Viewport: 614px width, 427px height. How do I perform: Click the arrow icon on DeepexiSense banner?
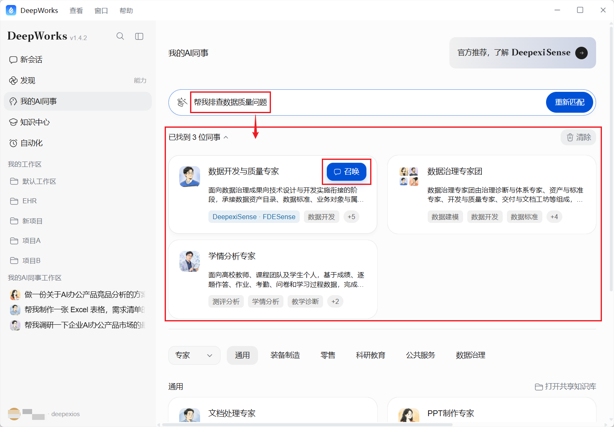click(x=581, y=53)
